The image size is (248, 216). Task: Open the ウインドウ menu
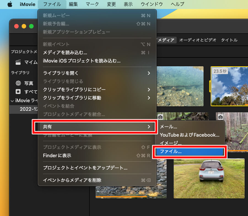152,4
